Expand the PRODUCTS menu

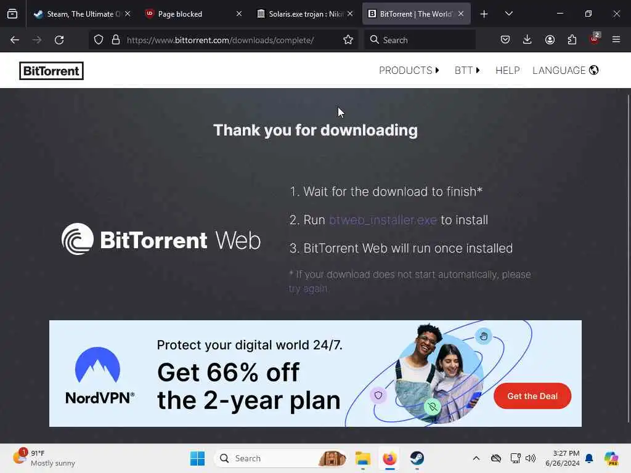point(409,70)
